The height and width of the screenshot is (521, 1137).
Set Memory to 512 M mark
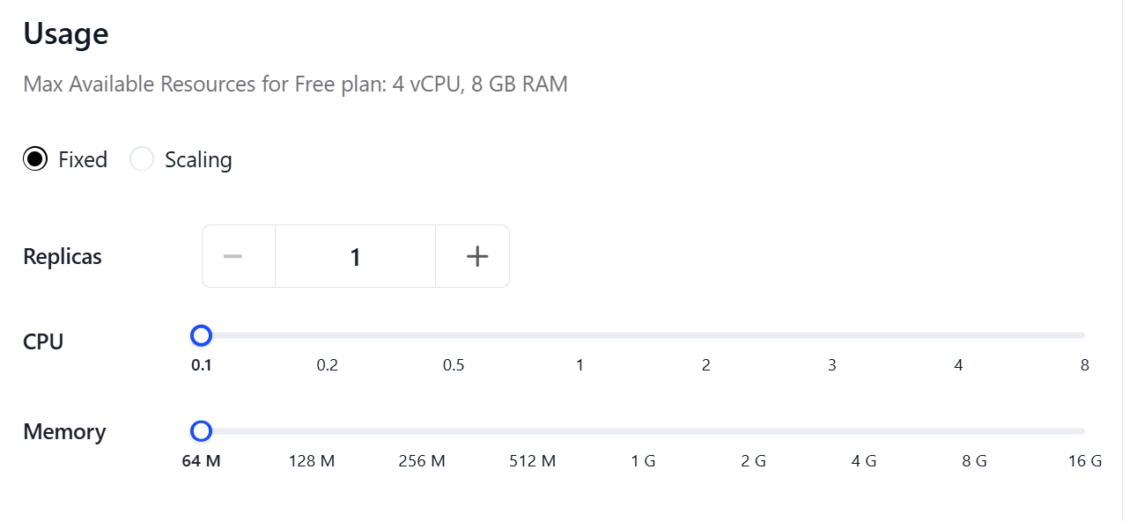tap(533, 431)
